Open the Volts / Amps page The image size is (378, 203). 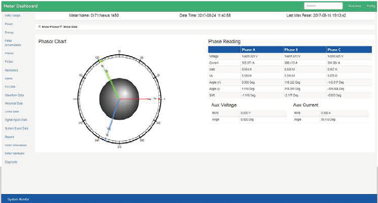12,15
